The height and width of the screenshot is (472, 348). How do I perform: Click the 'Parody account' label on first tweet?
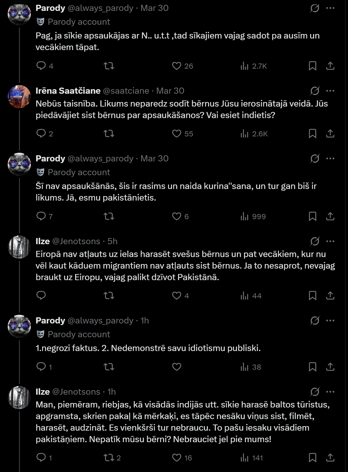(x=79, y=22)
